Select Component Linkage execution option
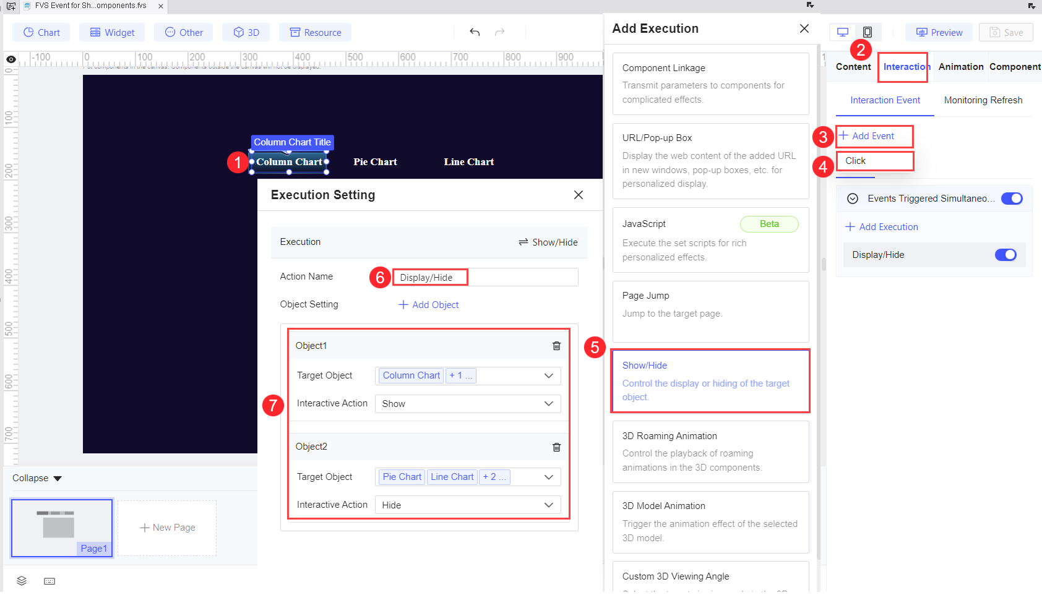 click(x=711, y=83)
